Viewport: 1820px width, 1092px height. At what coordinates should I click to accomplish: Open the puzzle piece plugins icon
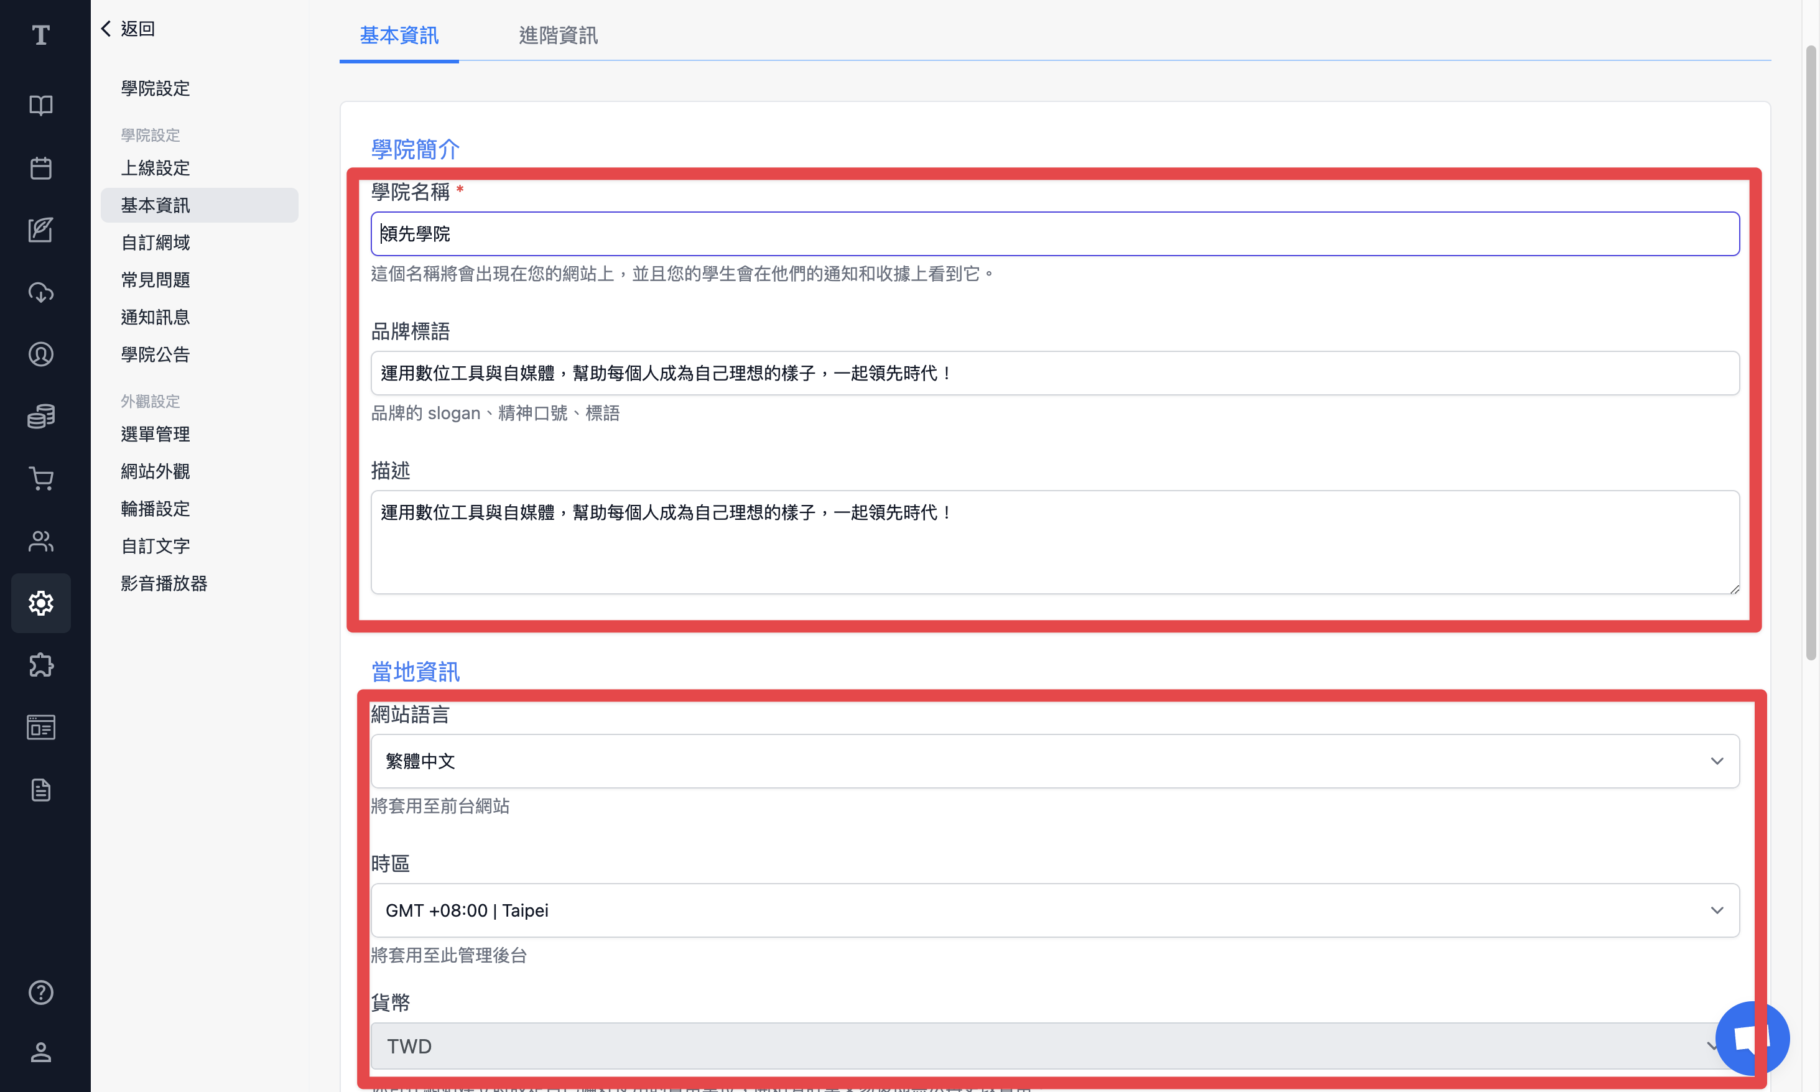coord(41,665)
